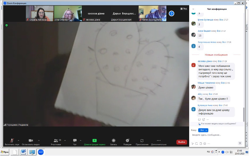
Task: Open more options dots in chat composer
Action: 209,143
